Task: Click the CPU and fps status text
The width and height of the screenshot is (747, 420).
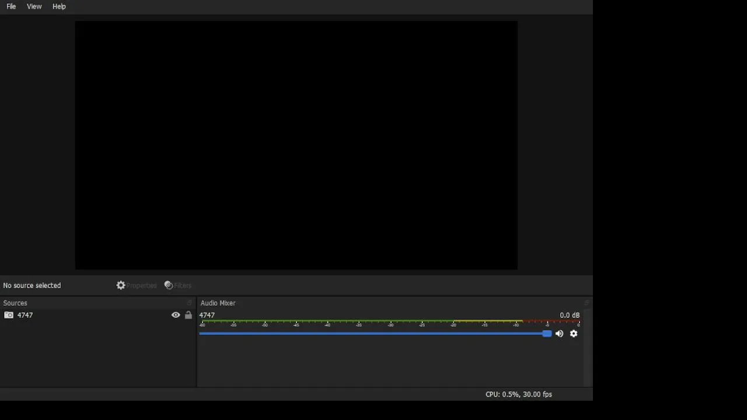Action: point(519,394)
